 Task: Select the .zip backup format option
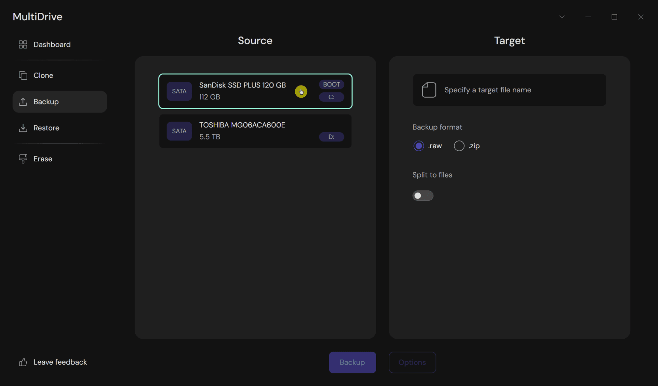[x=459, y=146]
